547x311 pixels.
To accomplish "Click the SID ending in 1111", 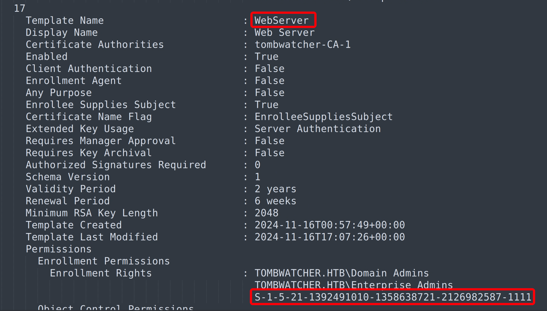I will pos(393,297).
